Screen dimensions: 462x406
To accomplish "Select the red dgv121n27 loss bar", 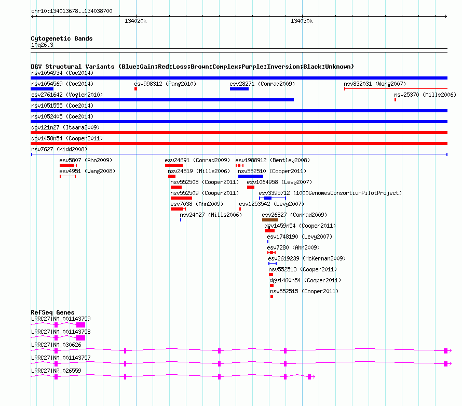I will coord(239,133).
